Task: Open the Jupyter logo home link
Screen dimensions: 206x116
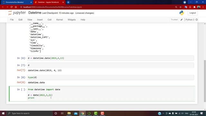Action: pos(17,13)
